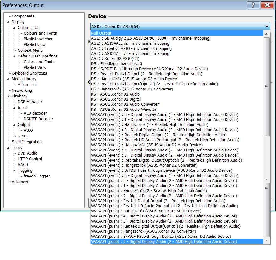
Task: Open ASIO page under Output
Action: [28, 130]
